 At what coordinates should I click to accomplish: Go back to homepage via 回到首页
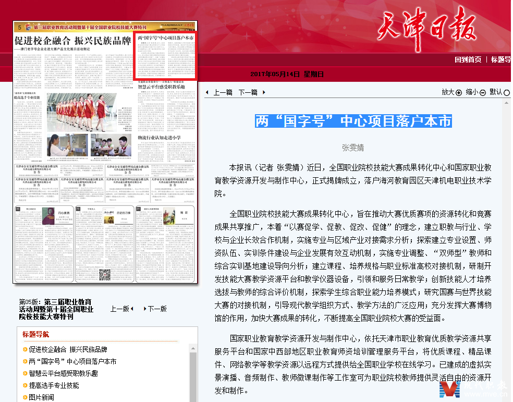tap(468, 59)
